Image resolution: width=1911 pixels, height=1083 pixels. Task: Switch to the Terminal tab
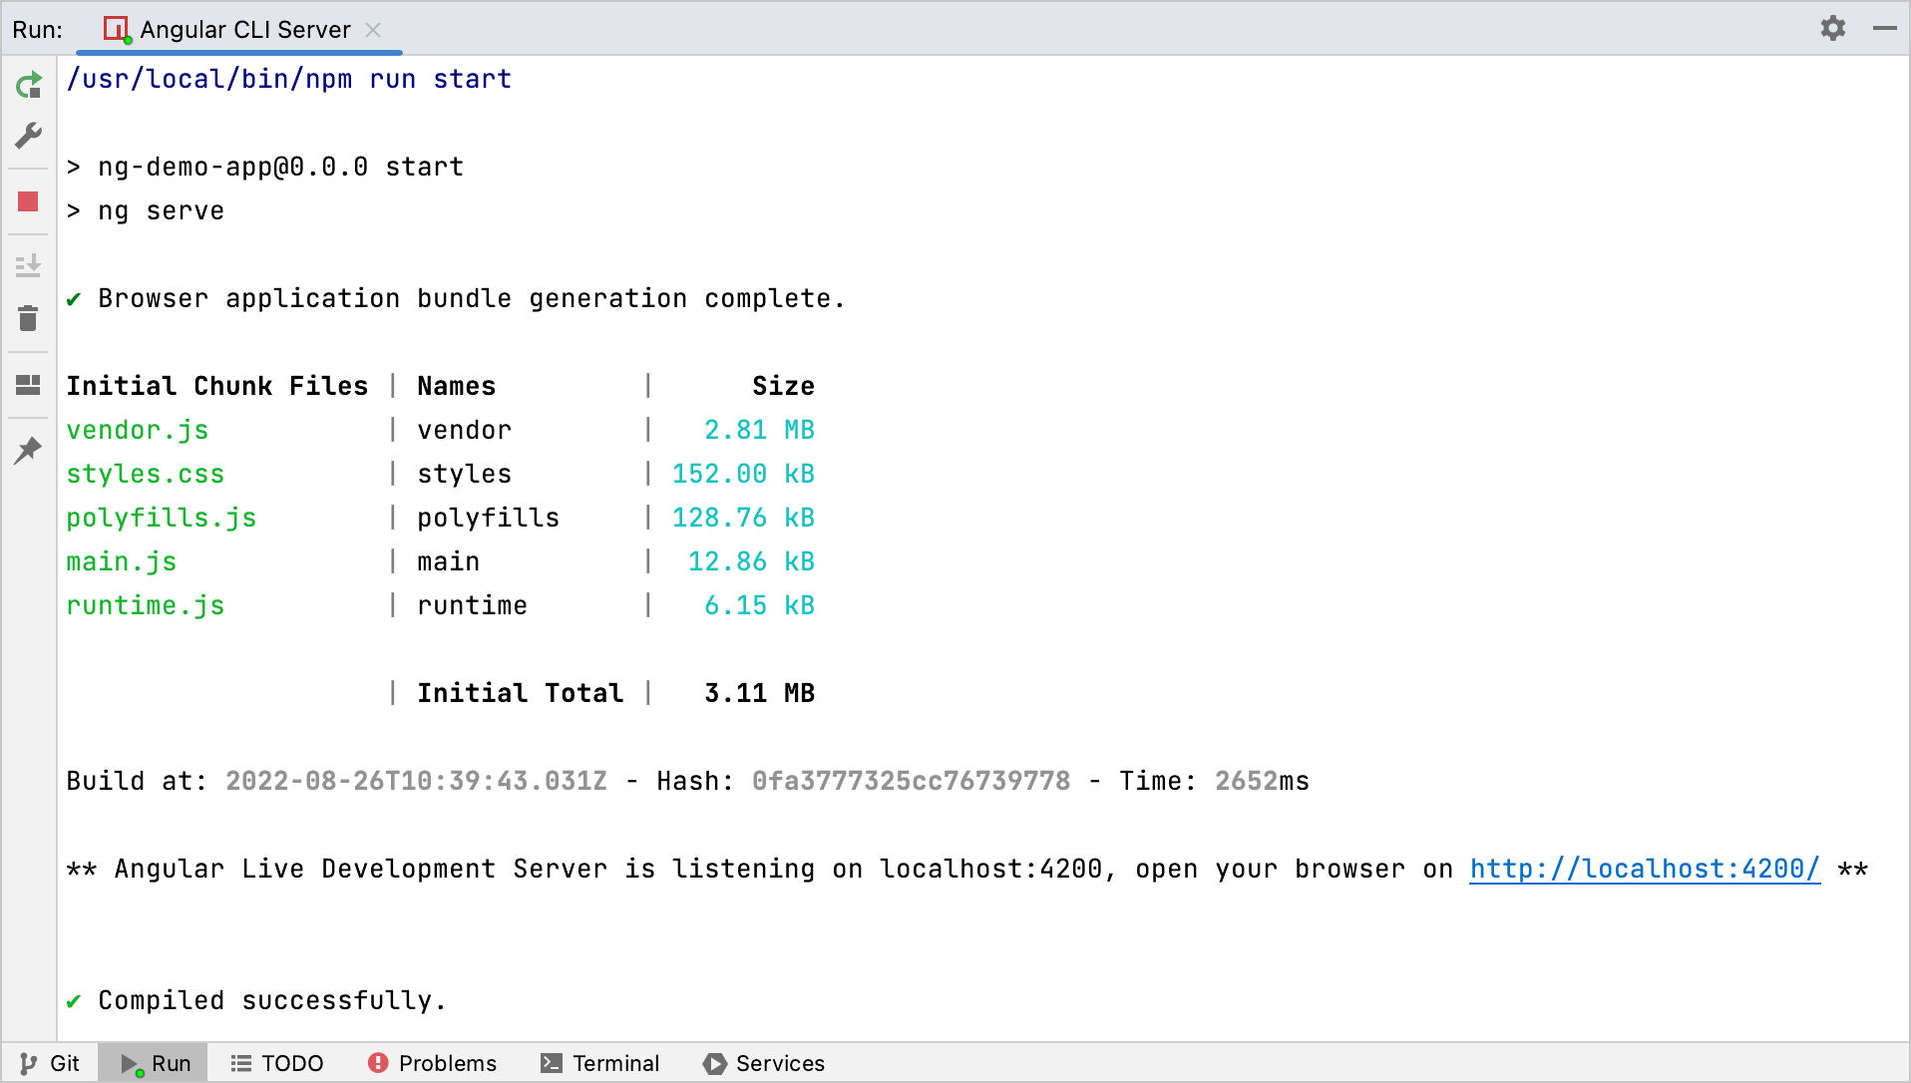599,1063
